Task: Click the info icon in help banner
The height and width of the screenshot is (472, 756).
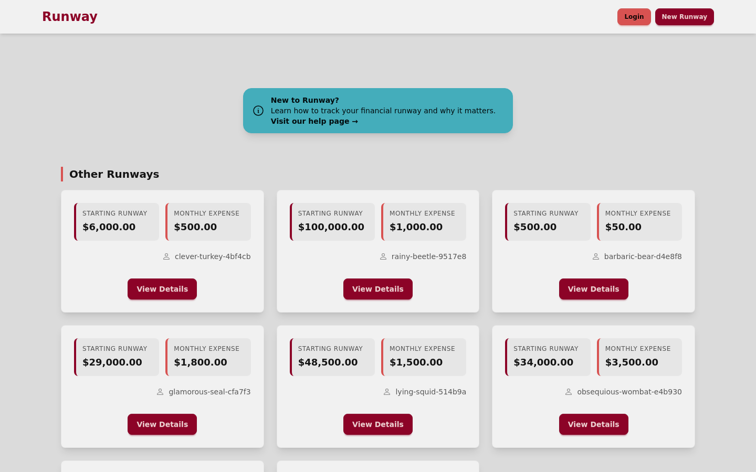Action: click(258, 111)
